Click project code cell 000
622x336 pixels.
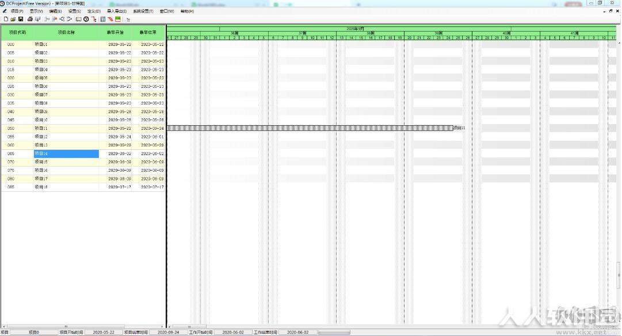point(17,44)
